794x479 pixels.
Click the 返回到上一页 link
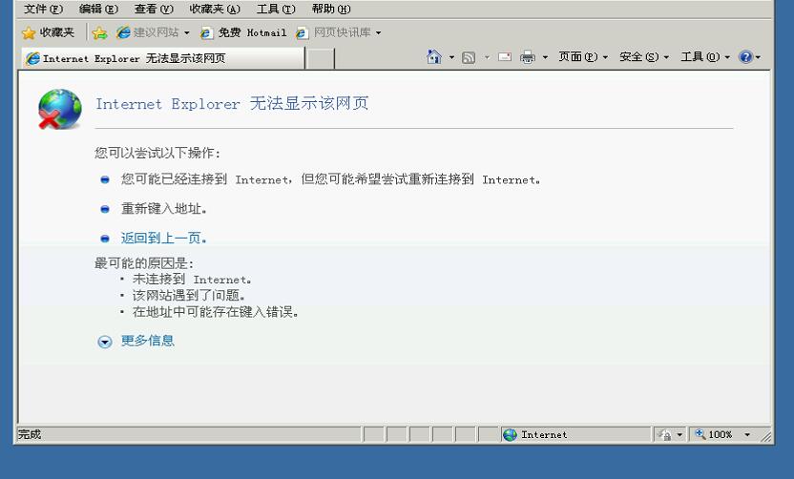click(163, 238)
